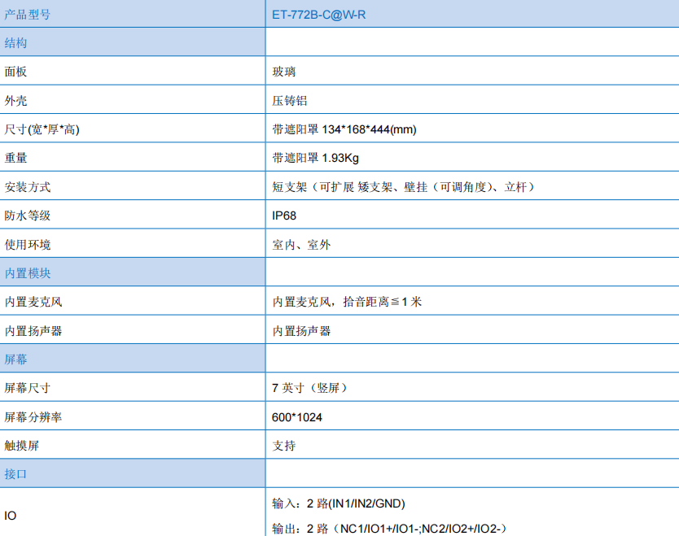Click the 134*168*444(mm) dimension value

[x=370, y=129]
